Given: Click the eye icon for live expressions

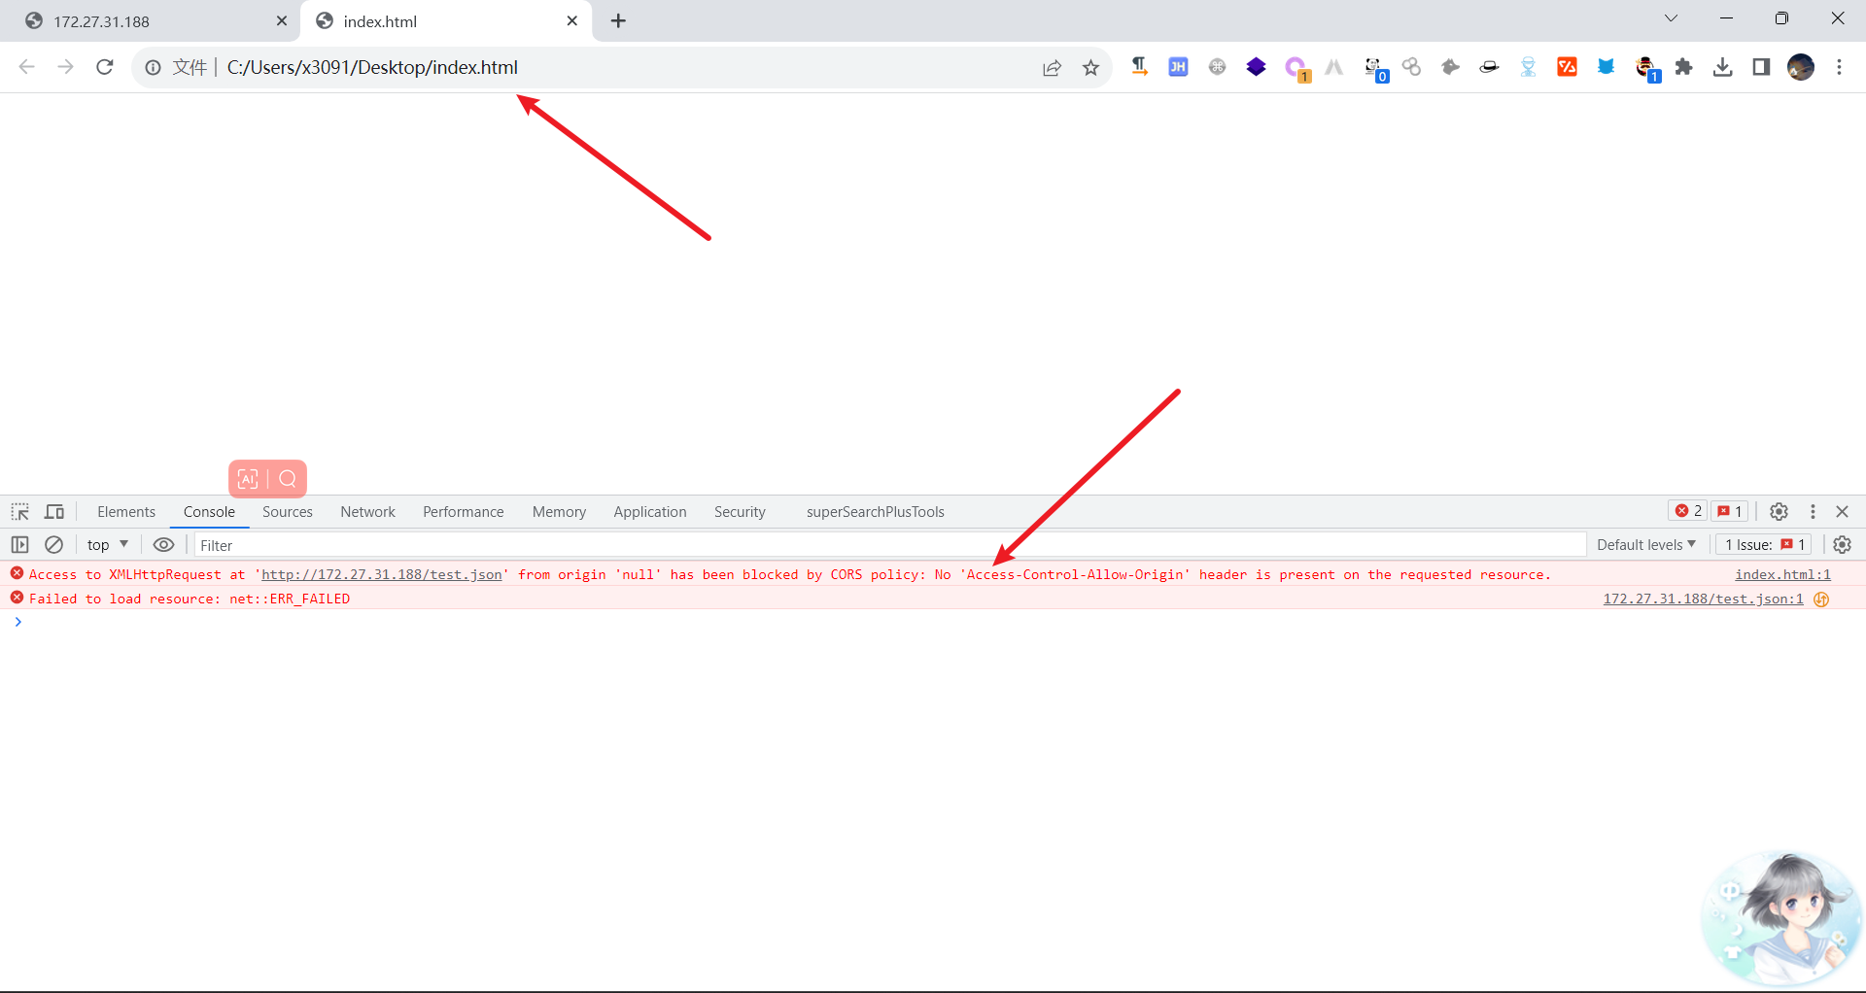Looking at the screenshot, I should click(x=163, y=545).
